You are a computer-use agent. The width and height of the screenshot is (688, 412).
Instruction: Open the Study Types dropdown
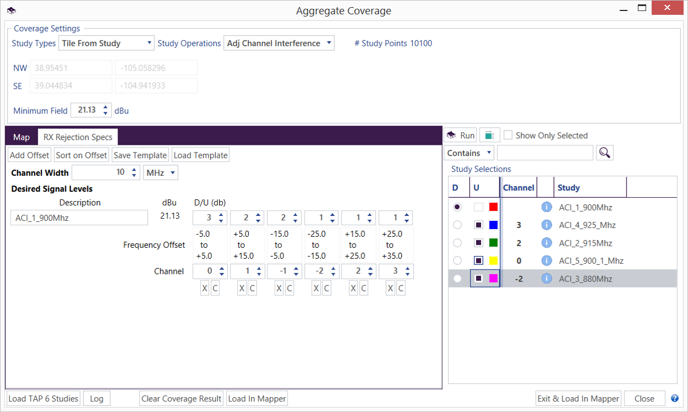(x=106, y=43)
